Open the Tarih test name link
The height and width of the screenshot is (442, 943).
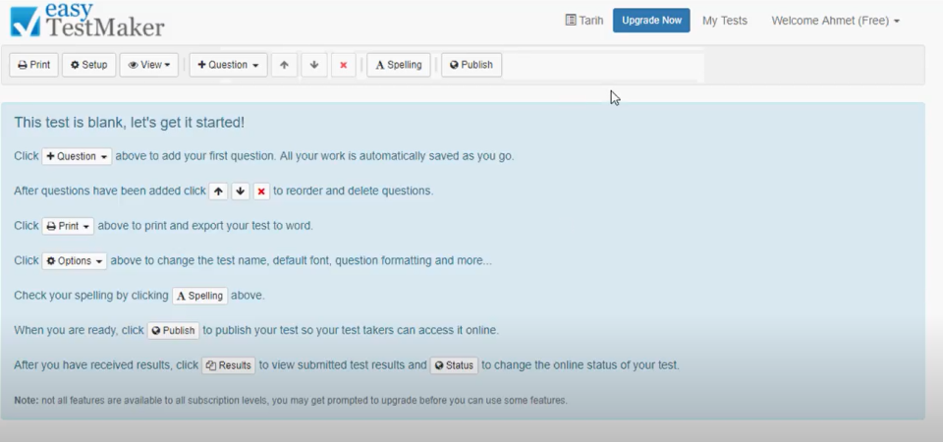point(583,21)
